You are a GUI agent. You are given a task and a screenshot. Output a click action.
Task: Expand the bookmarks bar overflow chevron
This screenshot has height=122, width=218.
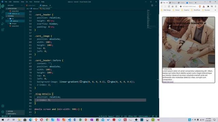pos(215,10)
